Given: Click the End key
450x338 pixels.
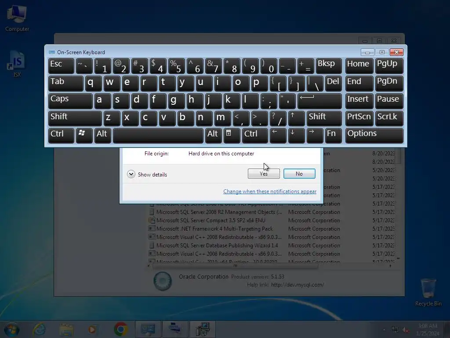Looking at the screenshot, I should 359,83.
